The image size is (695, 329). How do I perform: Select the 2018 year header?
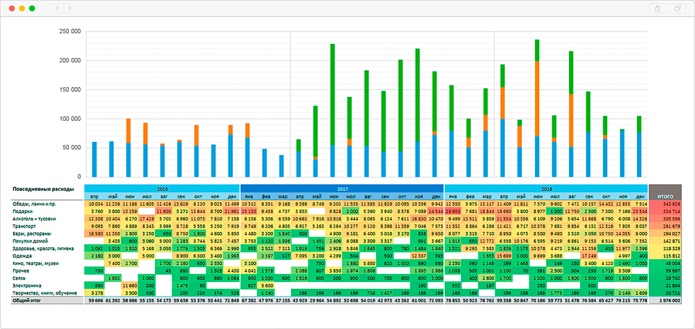[546, 188]
